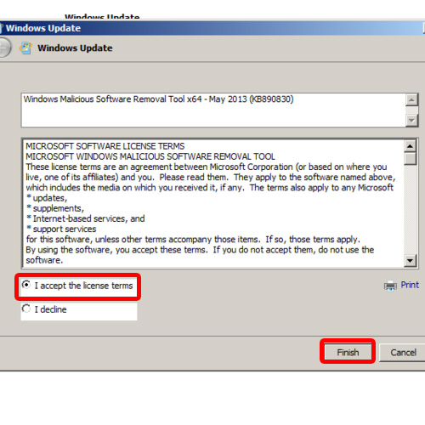
Task: Select the Malicious Software Removal Tool entry
Action: 158,99
